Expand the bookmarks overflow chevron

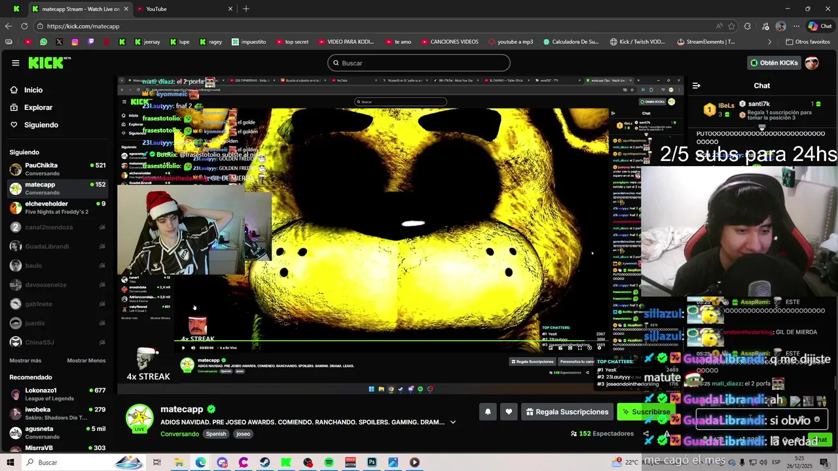click(769, 42)
